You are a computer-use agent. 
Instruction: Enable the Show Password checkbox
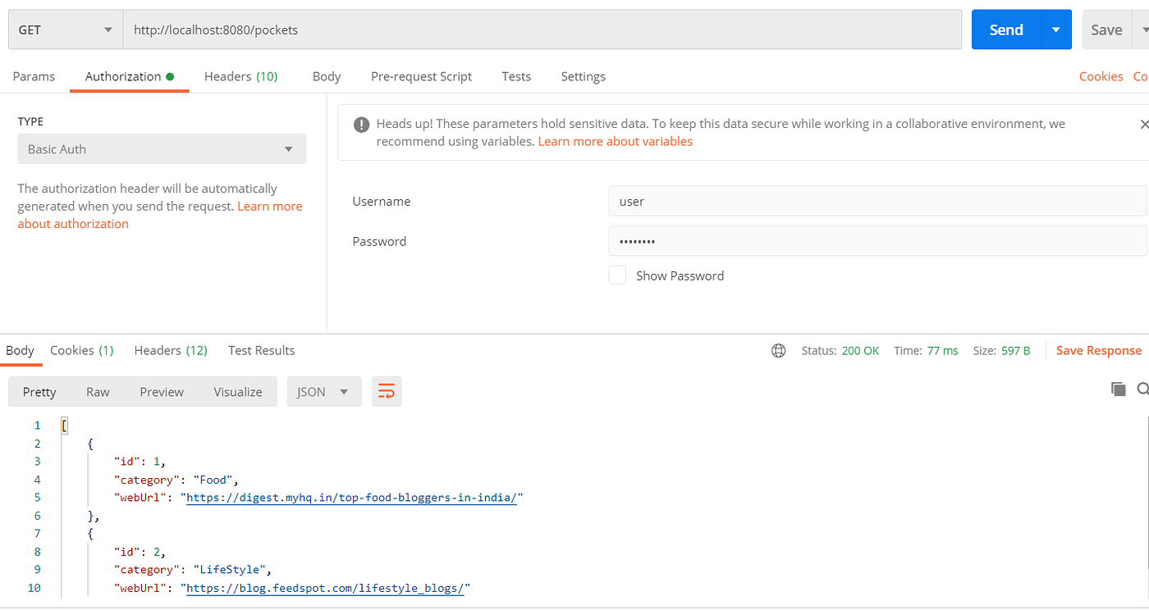click(x=617, y=275)
